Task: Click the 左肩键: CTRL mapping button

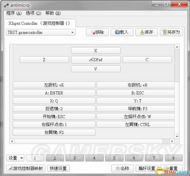Action: pos(135,124)
